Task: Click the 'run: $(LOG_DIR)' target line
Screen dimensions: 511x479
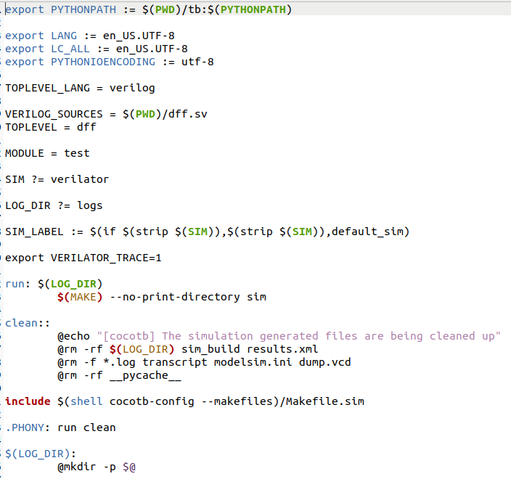Action: [54, 284]
